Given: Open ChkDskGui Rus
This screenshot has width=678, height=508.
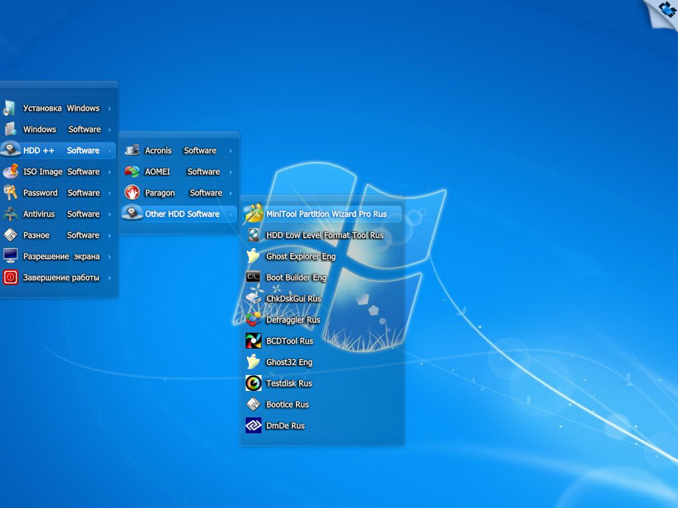Looking at the screenshot, I should tap(322, 298).
